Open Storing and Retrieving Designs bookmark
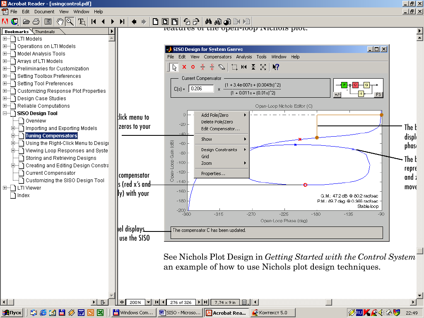The height and width of the screenshot is (318, 424). (x=61, y=158)
